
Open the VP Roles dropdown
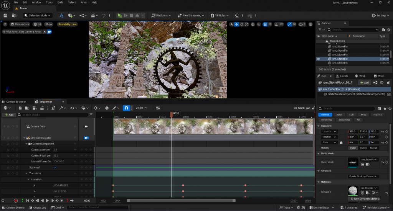[220, 15]
